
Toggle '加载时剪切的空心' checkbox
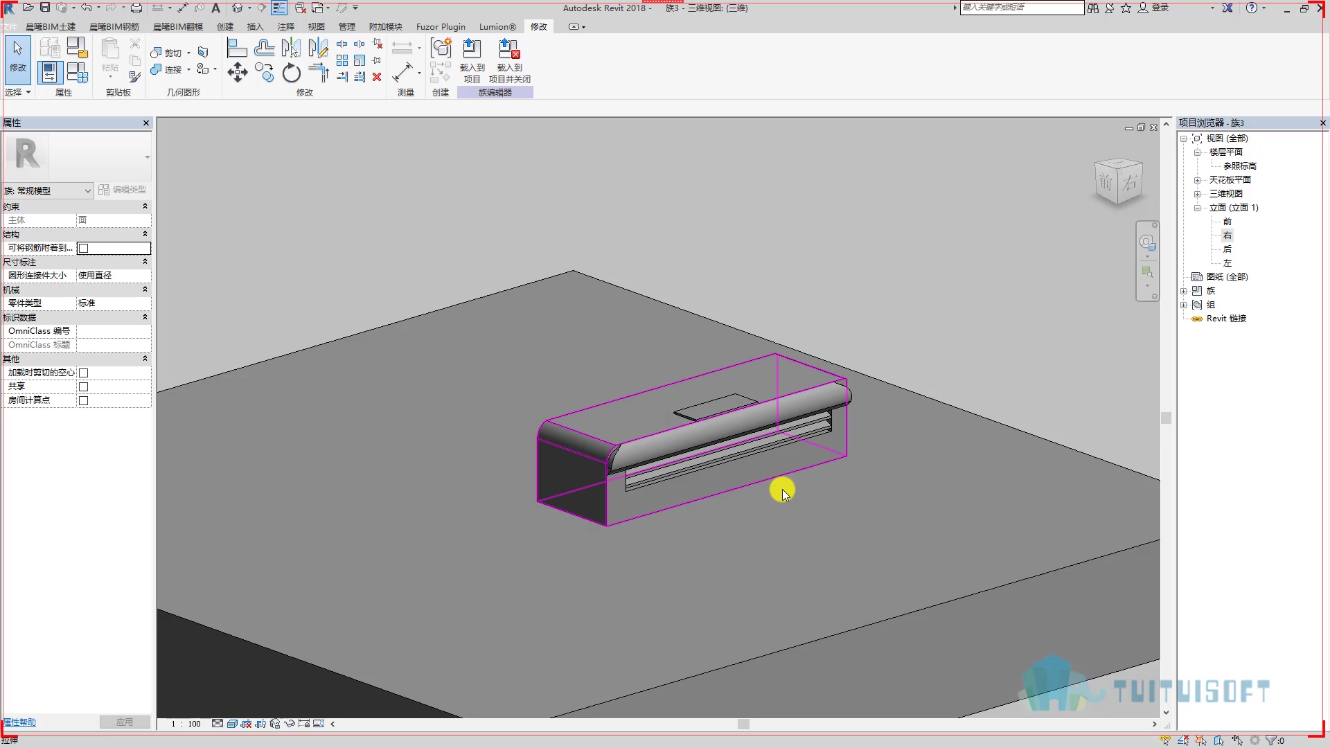(x=83, y=373)
